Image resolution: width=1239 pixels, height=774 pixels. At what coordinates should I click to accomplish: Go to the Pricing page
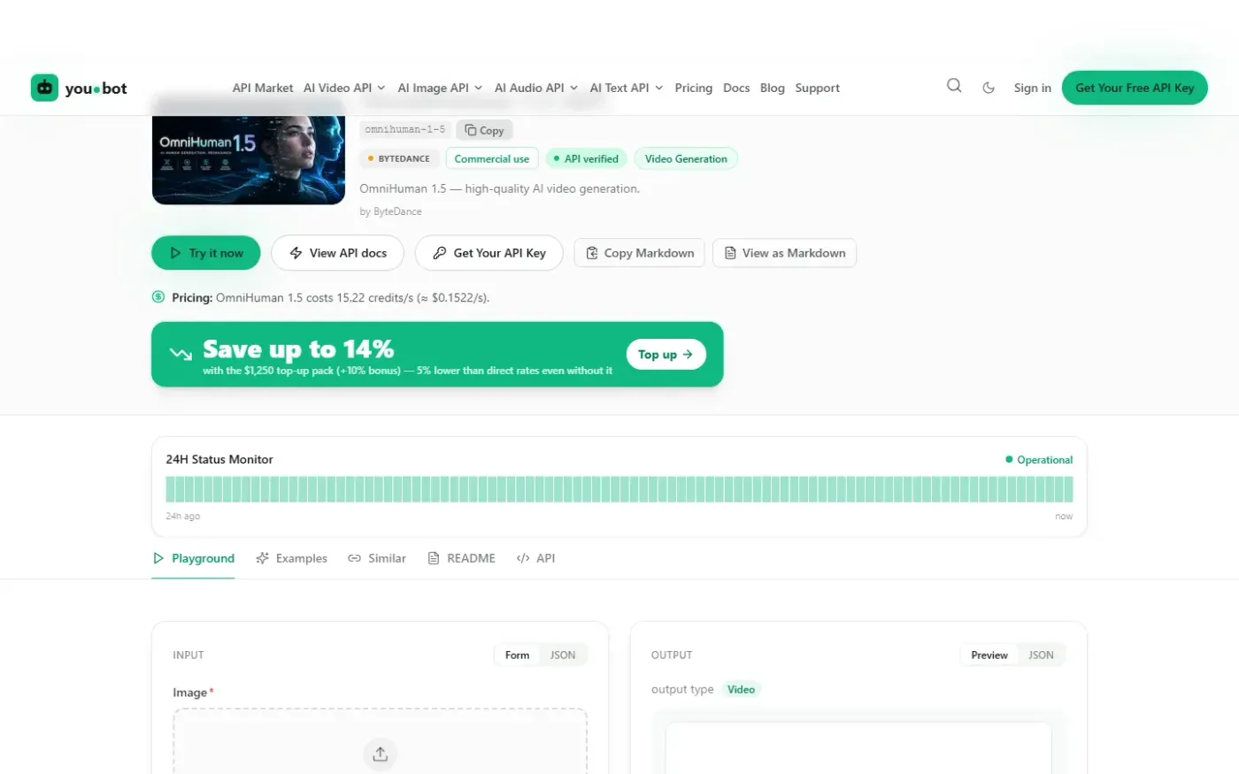pyautogui.click(x=693, y=88)
